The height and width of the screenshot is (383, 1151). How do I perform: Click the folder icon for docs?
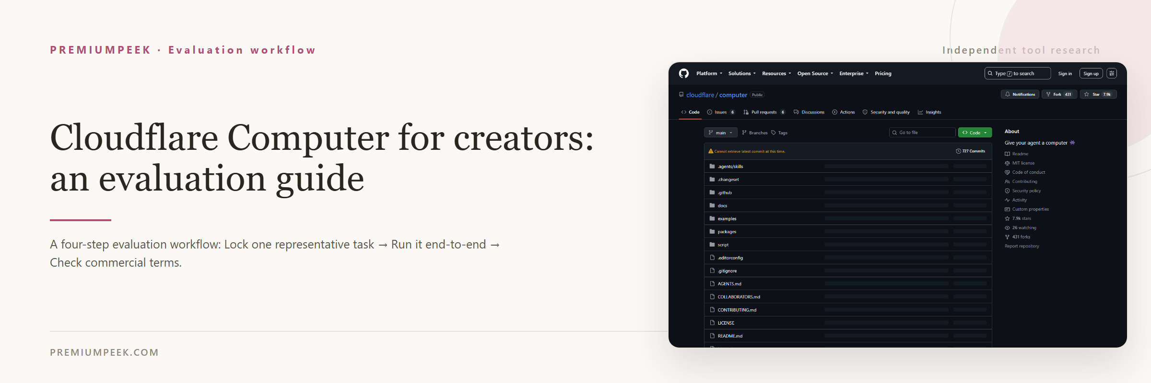712,205
